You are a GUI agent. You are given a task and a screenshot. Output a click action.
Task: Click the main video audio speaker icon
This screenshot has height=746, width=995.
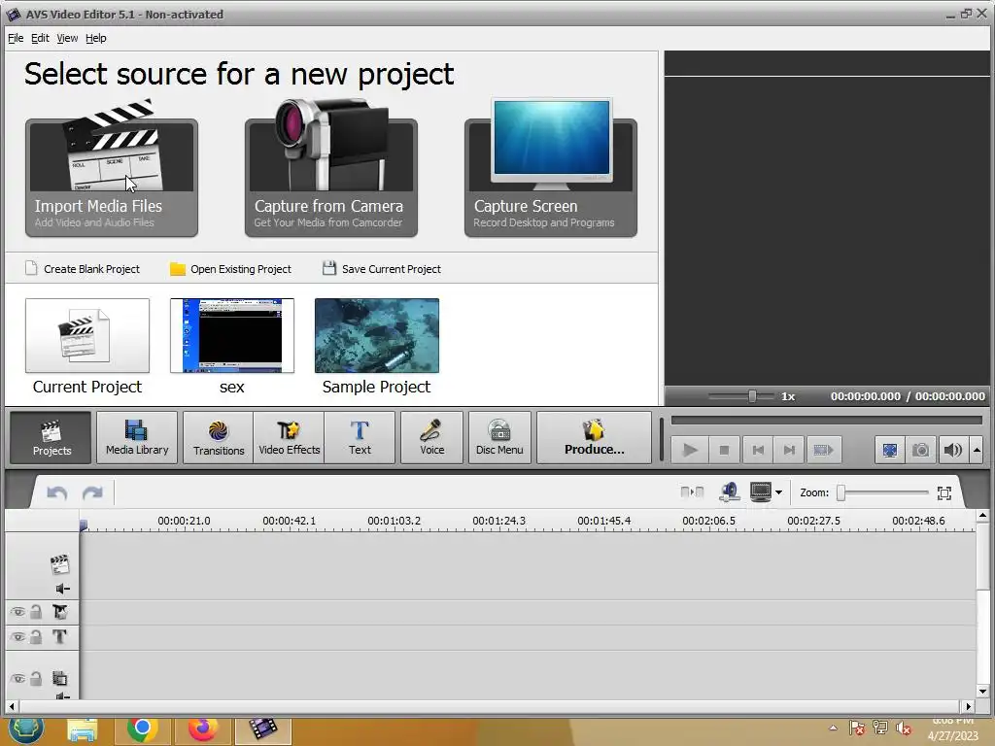(62, 590)
